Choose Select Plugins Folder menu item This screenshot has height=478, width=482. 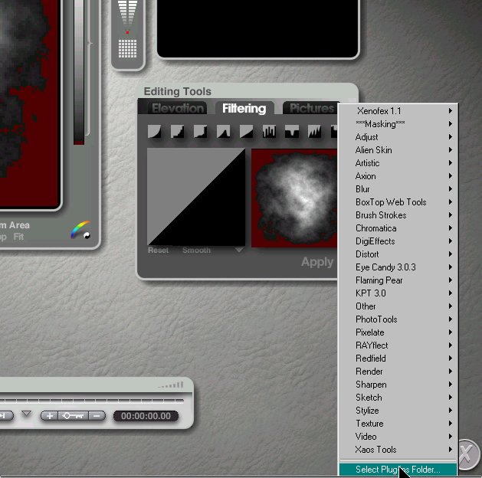(397, 469)
